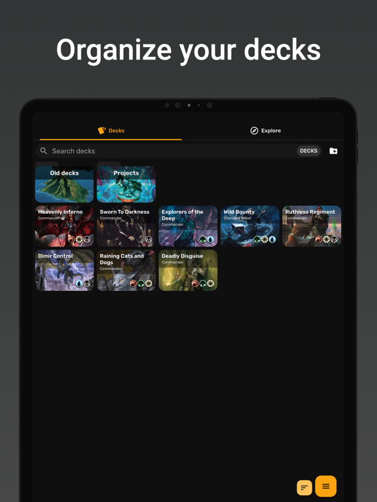The image size is (377, 502).
Task: Open the Heavenly Inferno deck
Action: (x=64, y=226)
